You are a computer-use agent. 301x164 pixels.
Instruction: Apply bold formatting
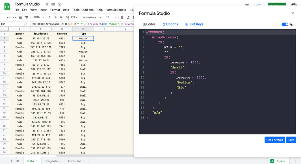point(122,17)
